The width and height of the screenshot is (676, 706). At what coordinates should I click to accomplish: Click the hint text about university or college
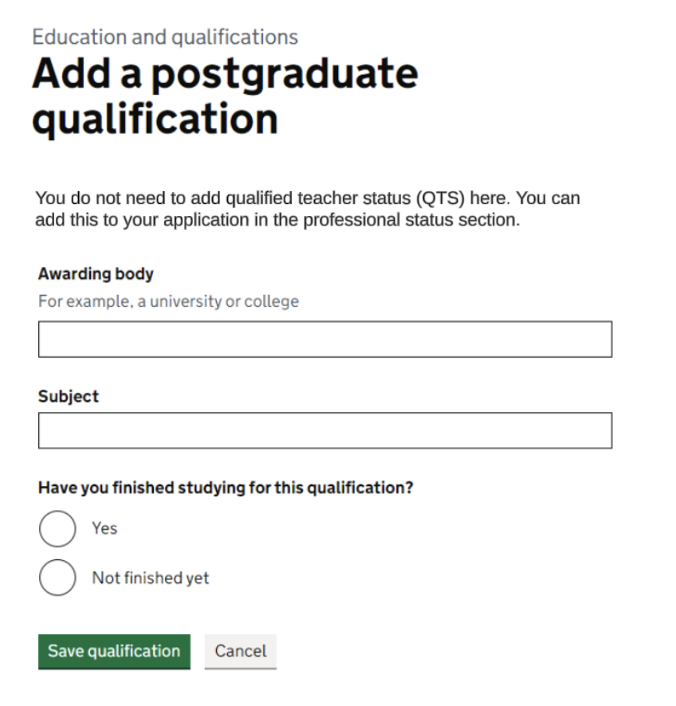click(x=168, y=302)
